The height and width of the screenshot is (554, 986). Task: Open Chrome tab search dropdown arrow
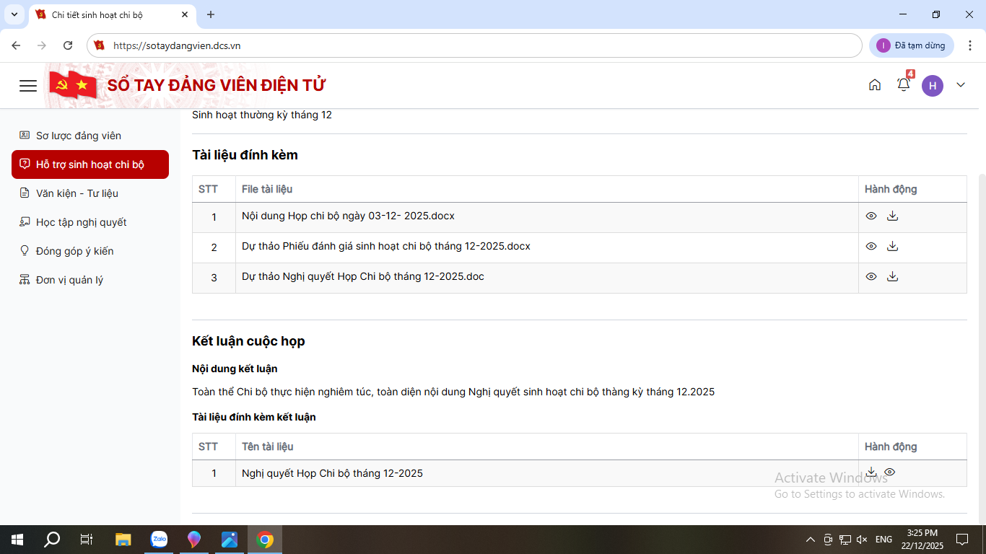point(14,14)
